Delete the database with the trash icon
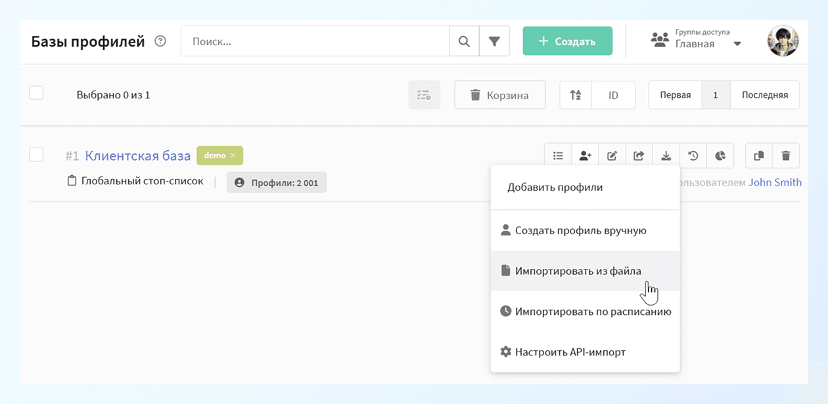 [x=785, y=155]
